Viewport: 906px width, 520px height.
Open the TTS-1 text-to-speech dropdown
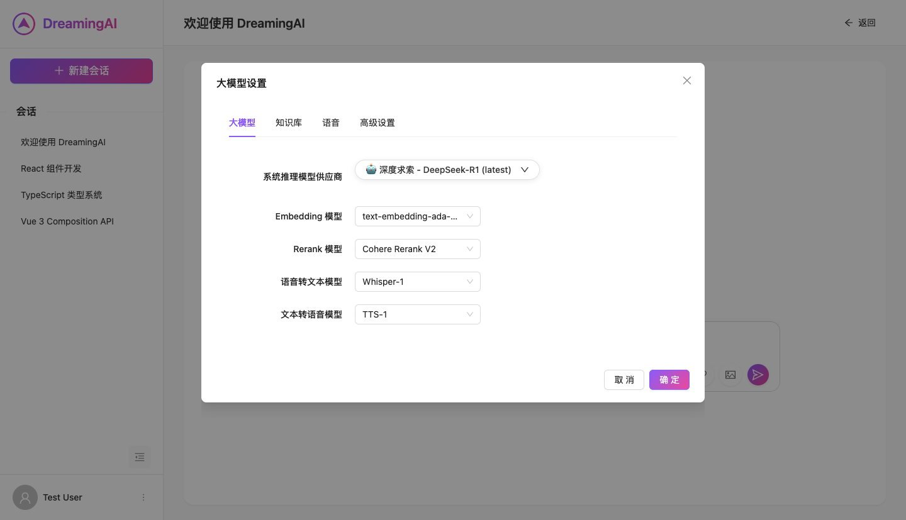[417, 314]
